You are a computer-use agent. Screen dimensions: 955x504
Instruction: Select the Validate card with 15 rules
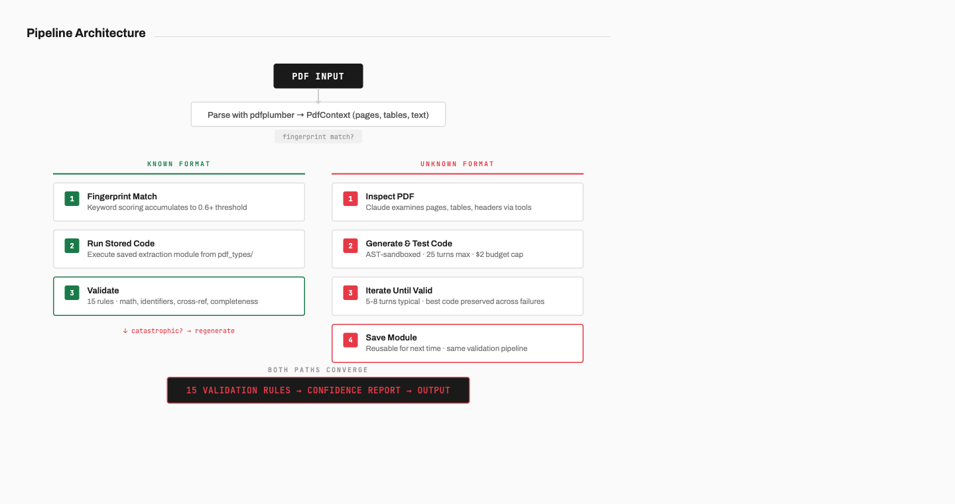178,295
